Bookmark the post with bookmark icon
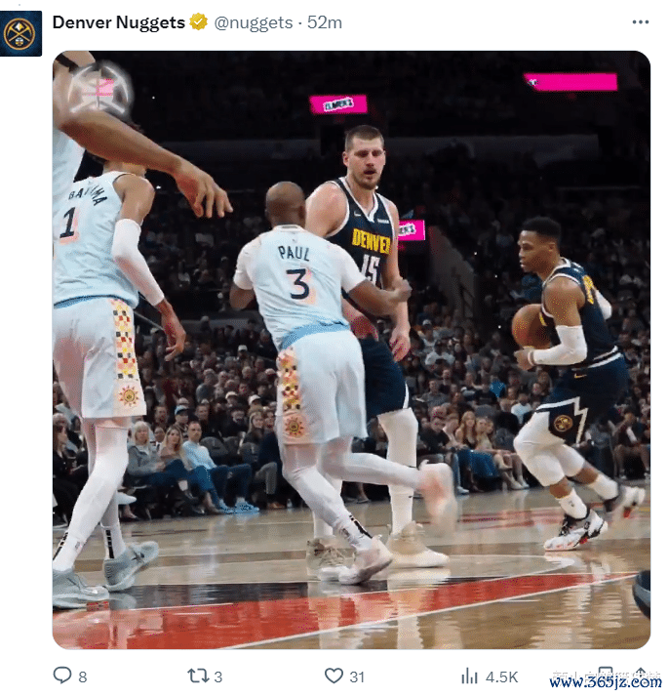This screenshot has width=669, height=697. 606,672
